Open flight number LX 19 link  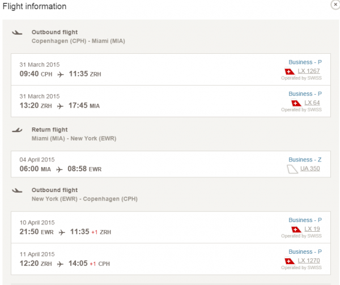pos(312,229)
